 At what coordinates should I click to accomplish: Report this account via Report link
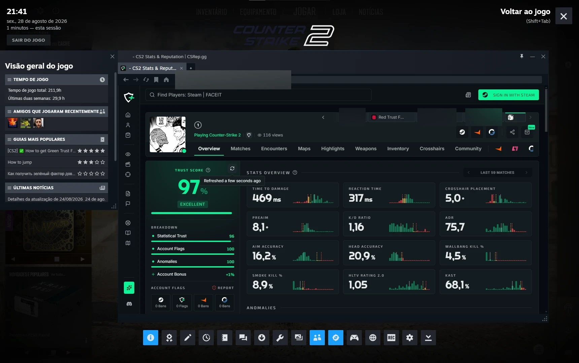[223, 288]
